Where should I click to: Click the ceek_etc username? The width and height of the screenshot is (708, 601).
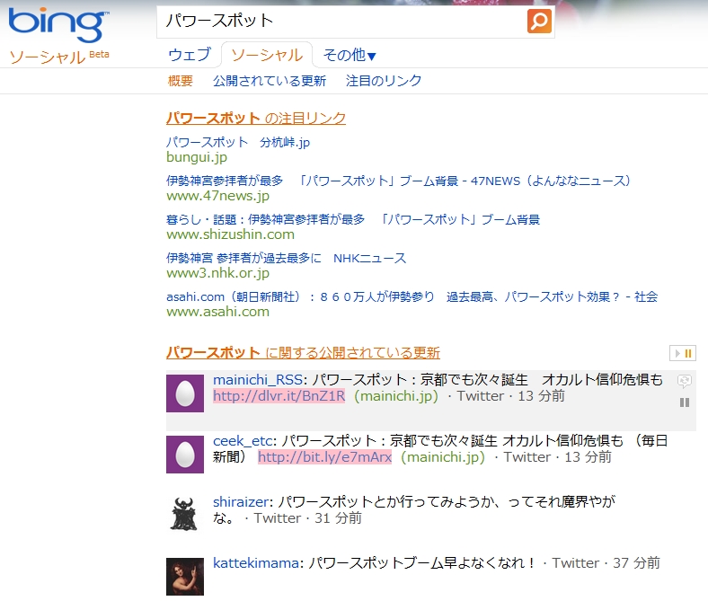point(243,441)
